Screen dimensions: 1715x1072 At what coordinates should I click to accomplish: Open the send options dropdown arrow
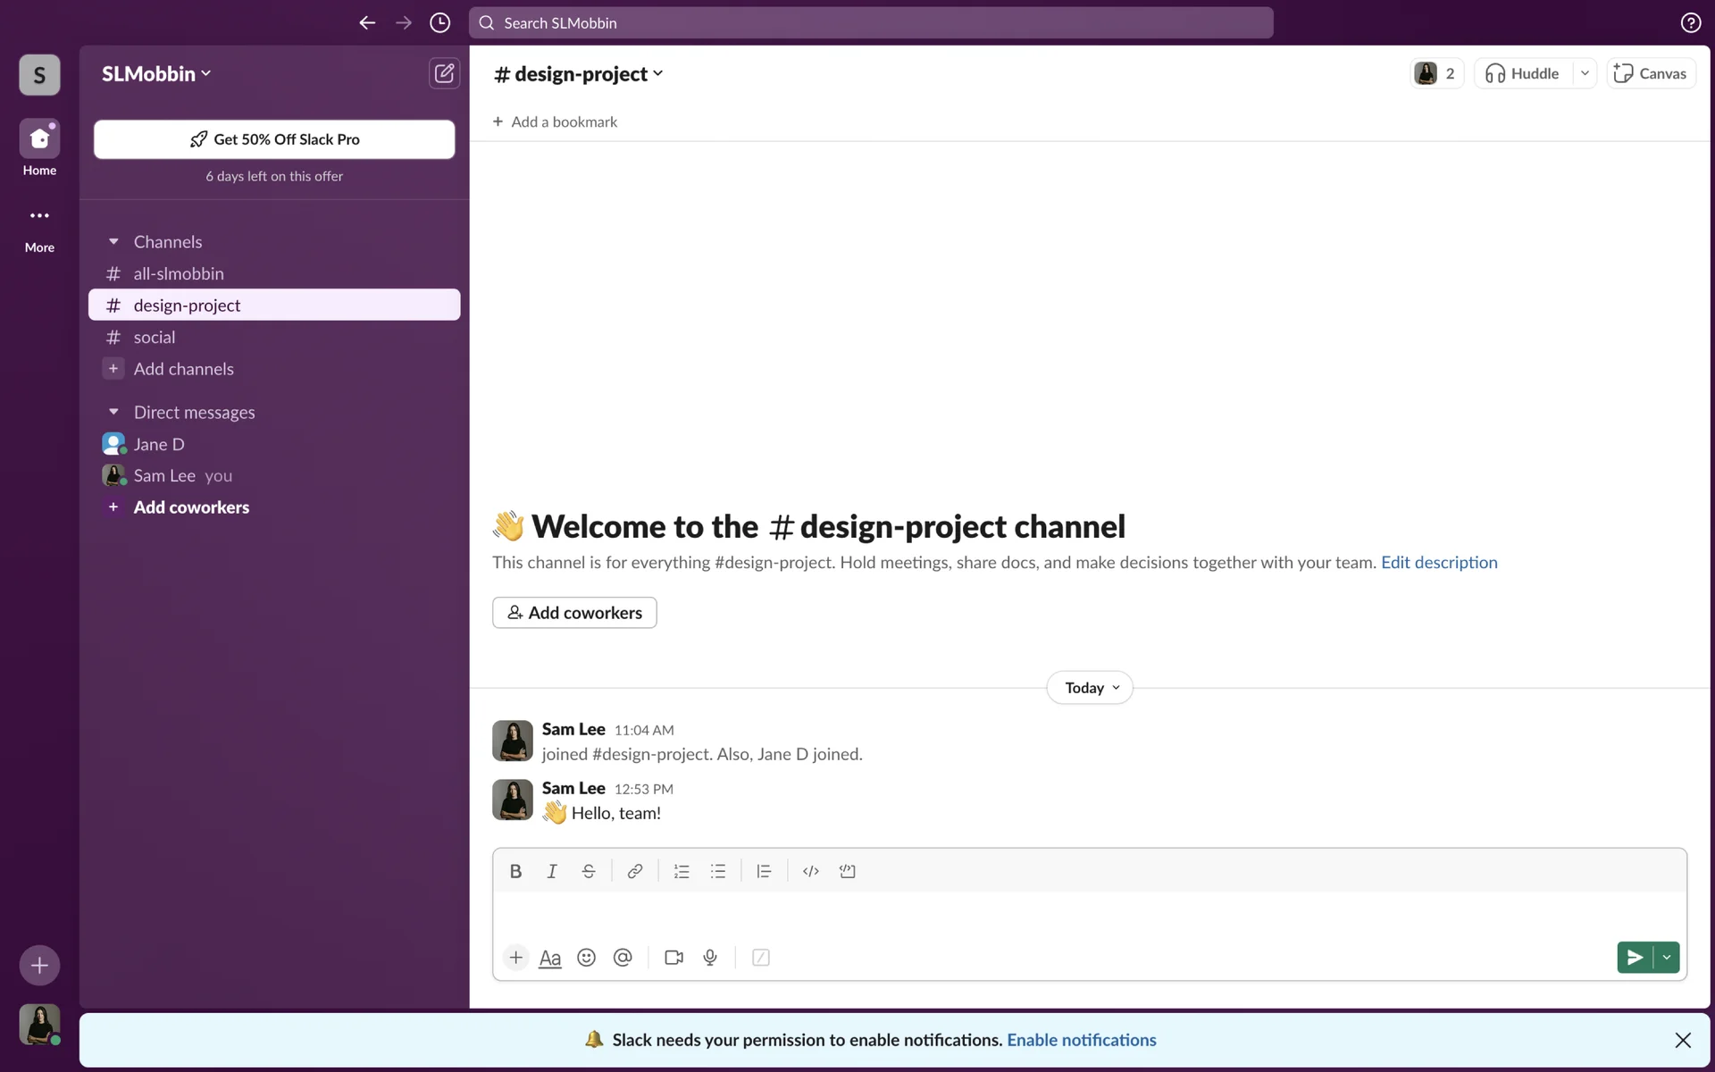point(1667,958)
